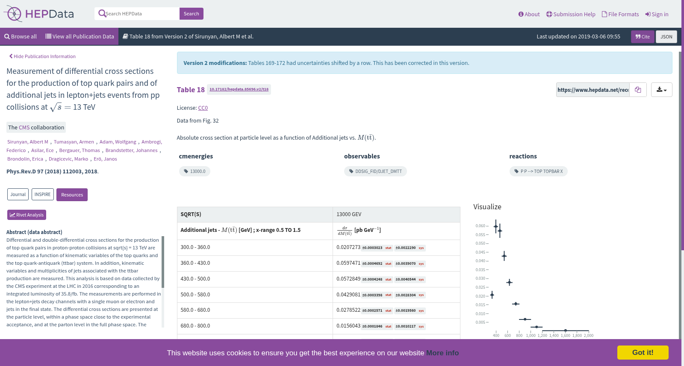This screenshot has height=366, width=684.
Task: Open author Adam, Wolfgang
Action: click(x=118, y=142)
